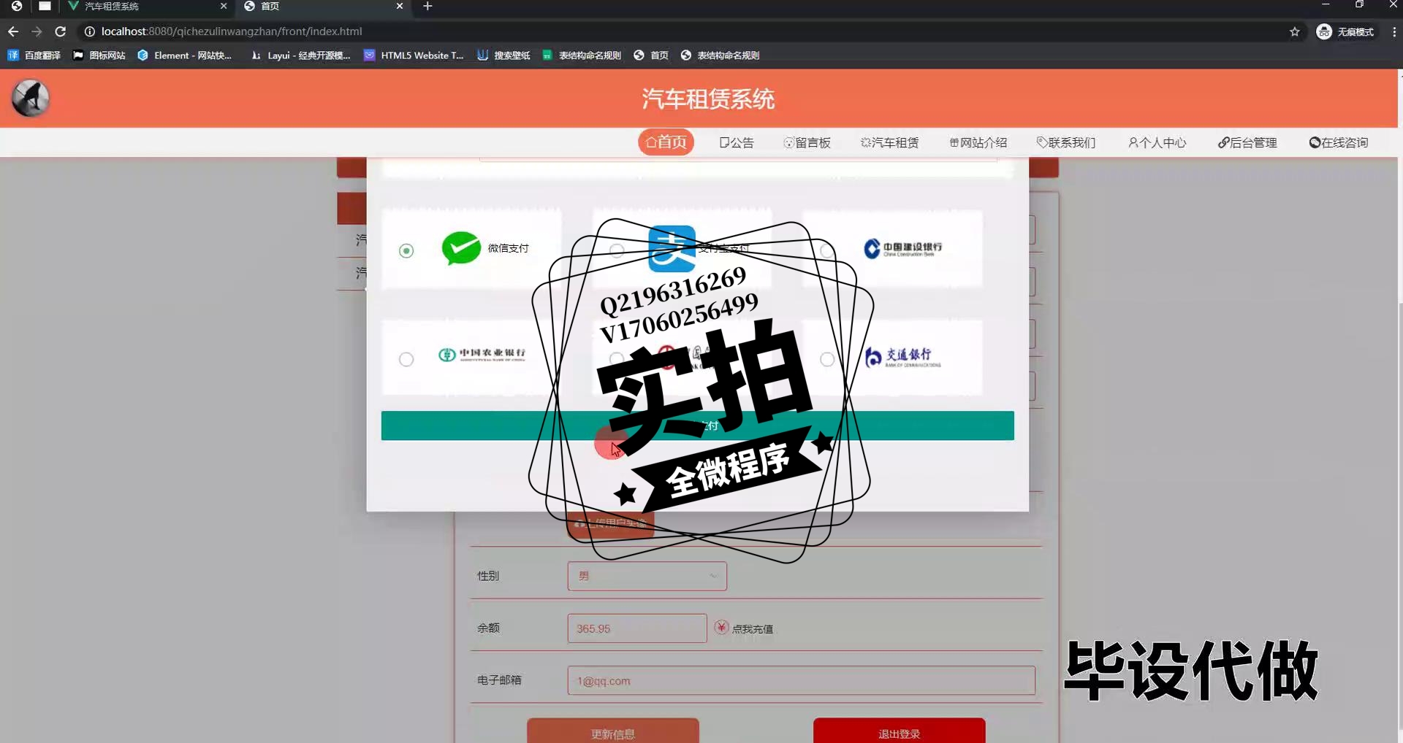
Task: Click the Alipay blue logo
Action: [x=672, y=249]
